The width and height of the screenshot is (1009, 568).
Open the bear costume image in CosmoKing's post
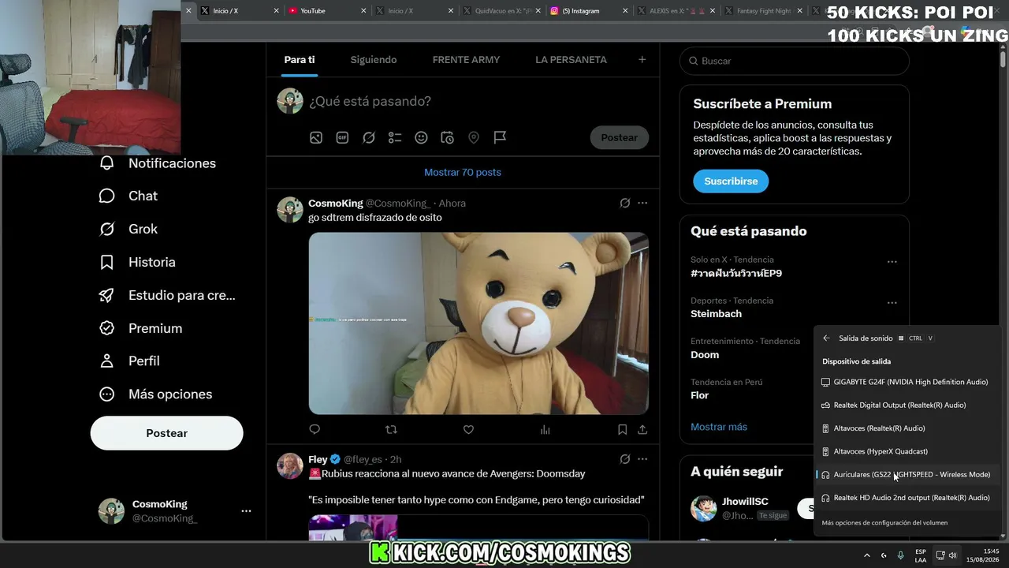point(478,323)
